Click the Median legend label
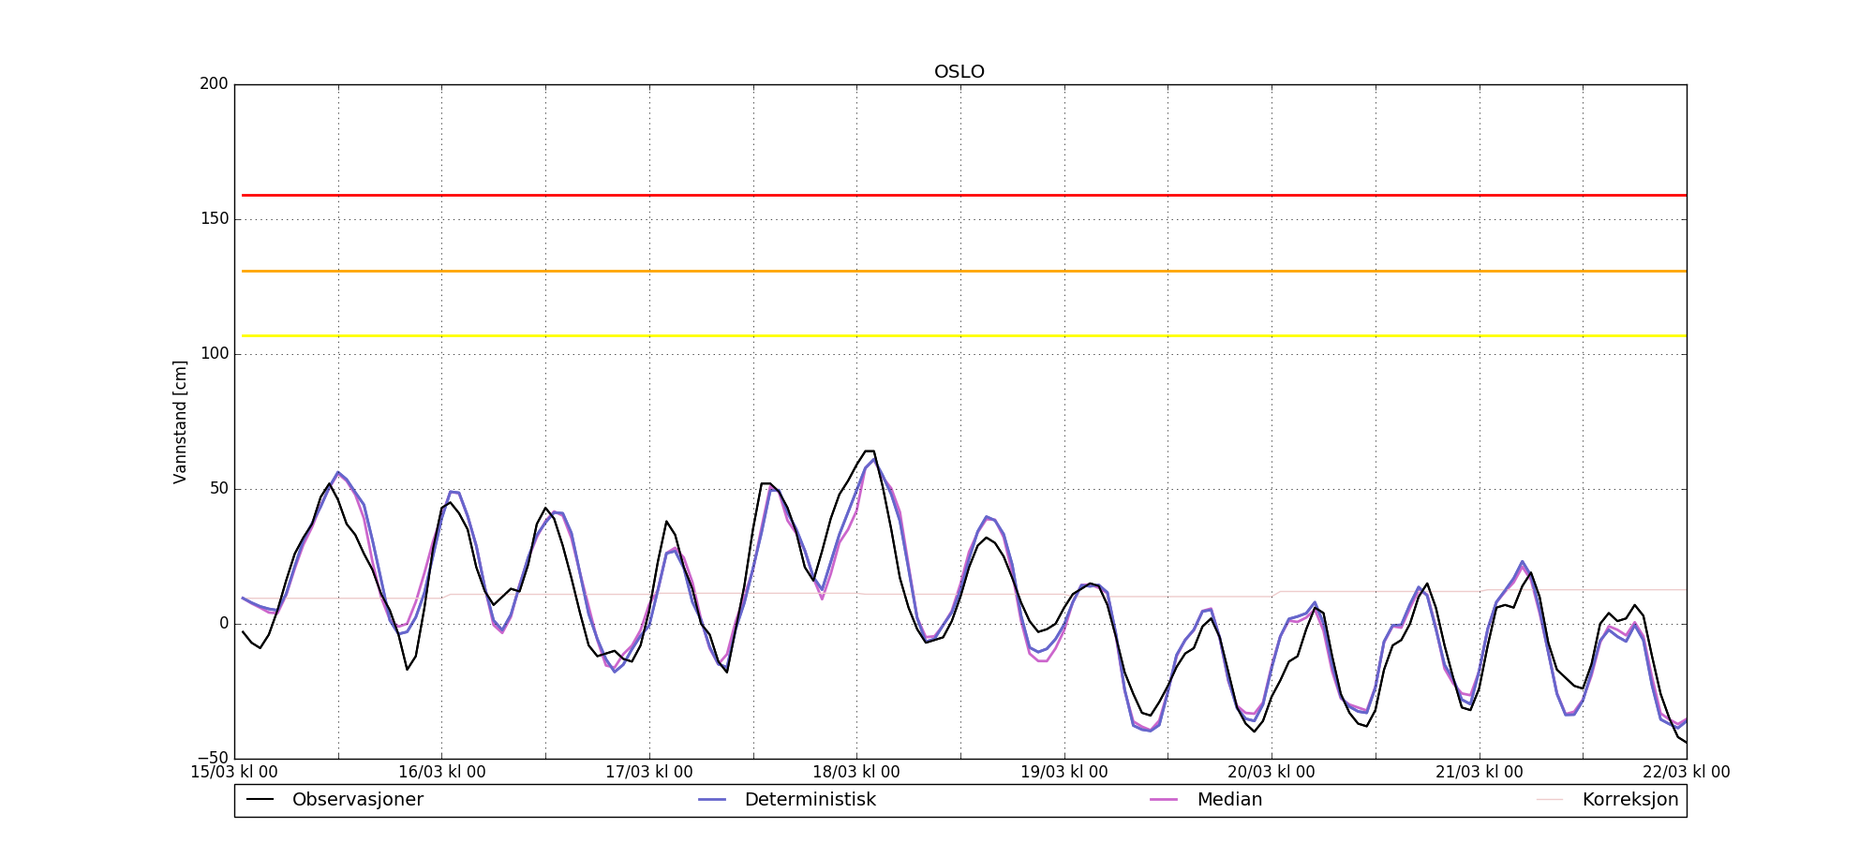 [x=1229, y=800]
